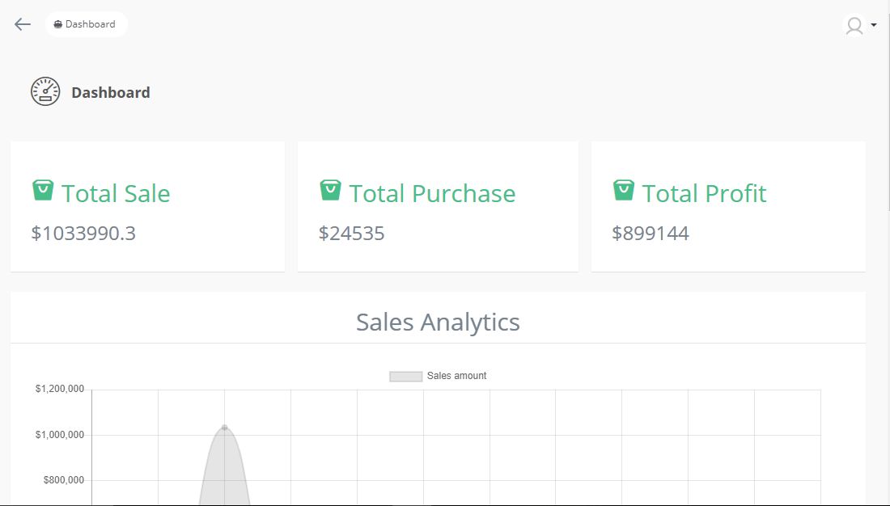Click the peak data point on sales chart
The height and width of the screenshot is (506, 890).
point(224,428)
